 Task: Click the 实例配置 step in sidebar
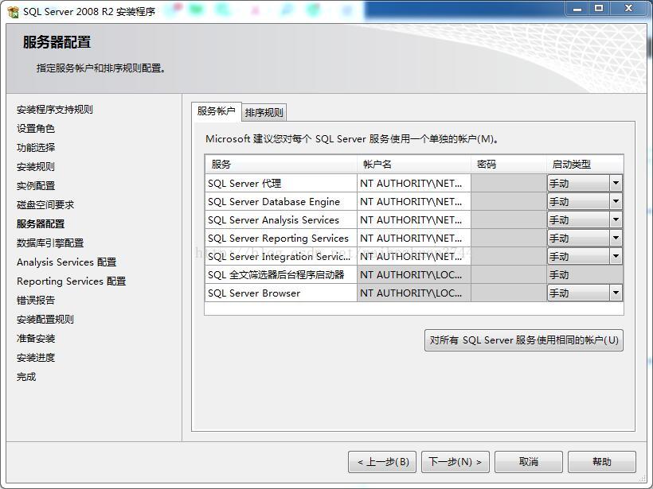35,186
